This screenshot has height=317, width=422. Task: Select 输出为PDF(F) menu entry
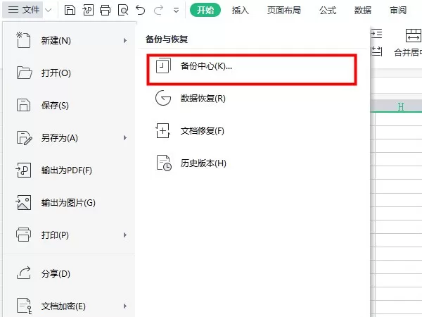tap(69, 170)
